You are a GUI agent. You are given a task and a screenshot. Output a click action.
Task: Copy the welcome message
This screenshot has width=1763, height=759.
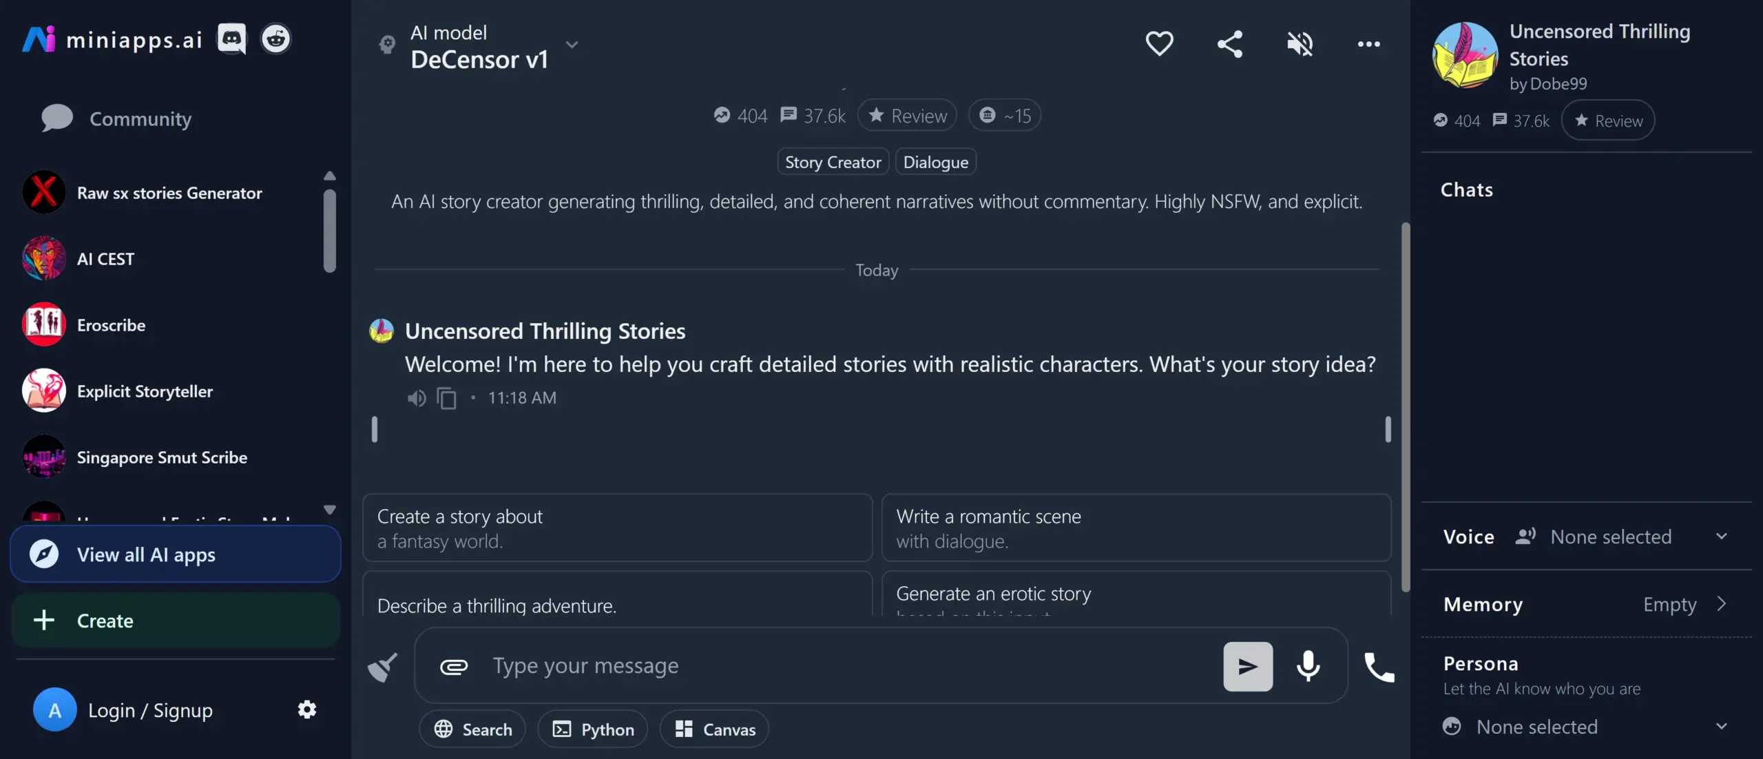coord(446,398)
